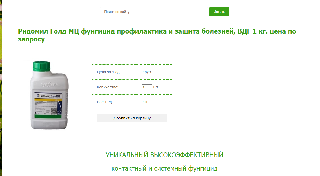
Task: Focus the quantity field showing 1
Action: tap(147, 87)
